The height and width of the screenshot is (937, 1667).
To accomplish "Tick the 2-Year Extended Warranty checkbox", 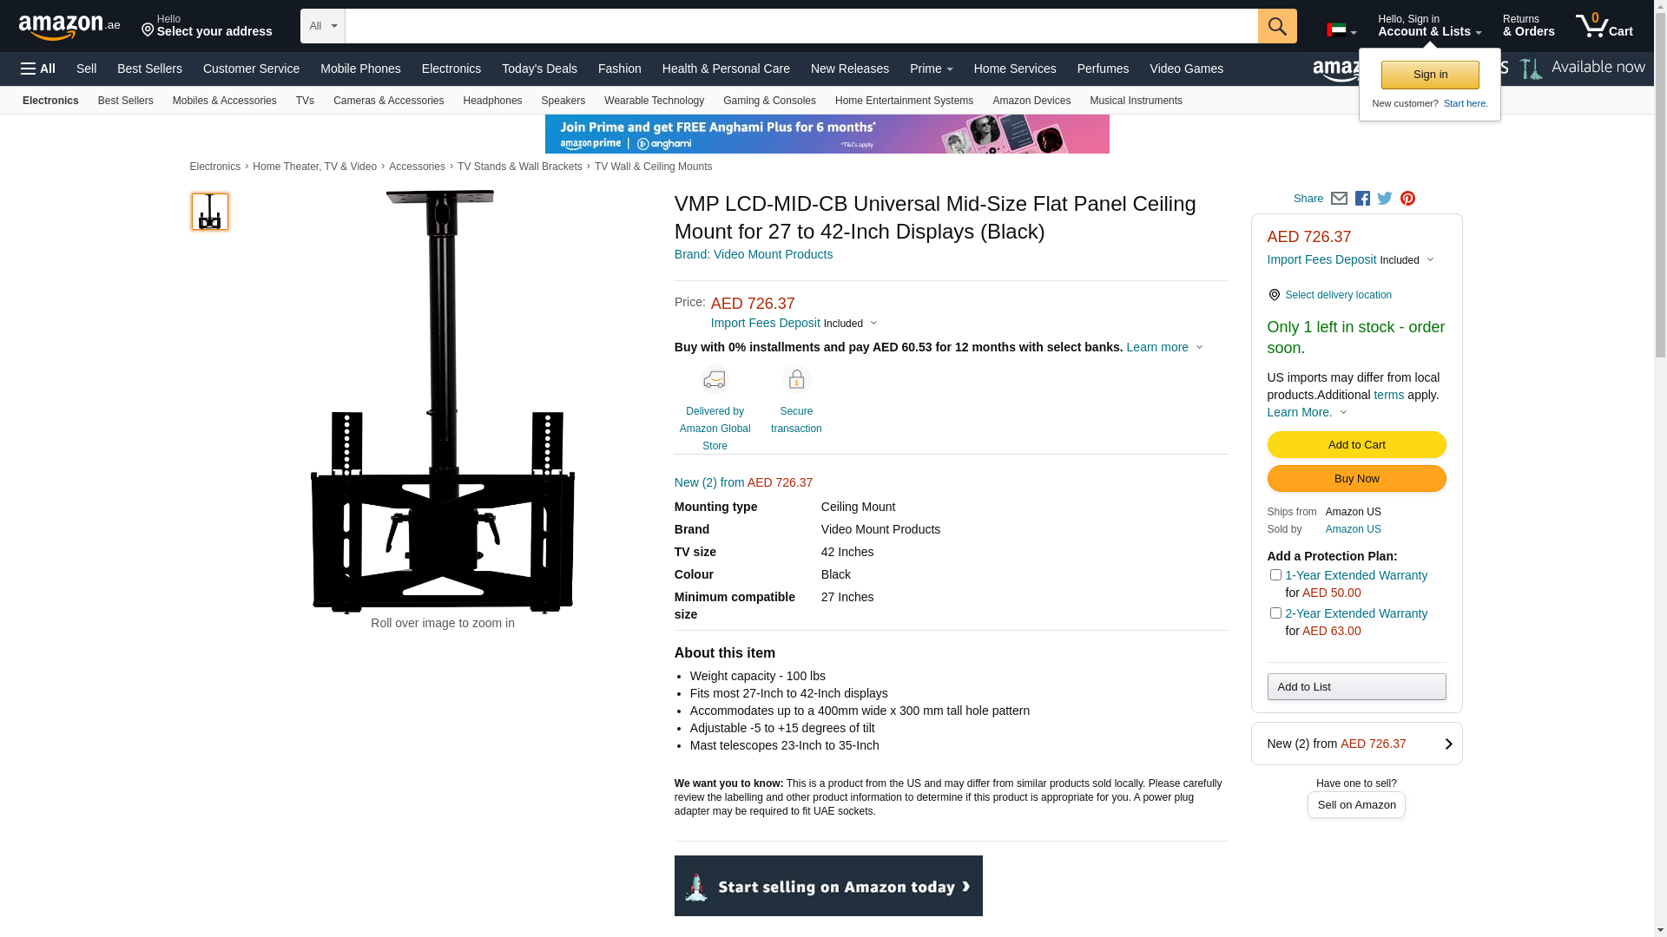I will click(x=1275, y=613).
